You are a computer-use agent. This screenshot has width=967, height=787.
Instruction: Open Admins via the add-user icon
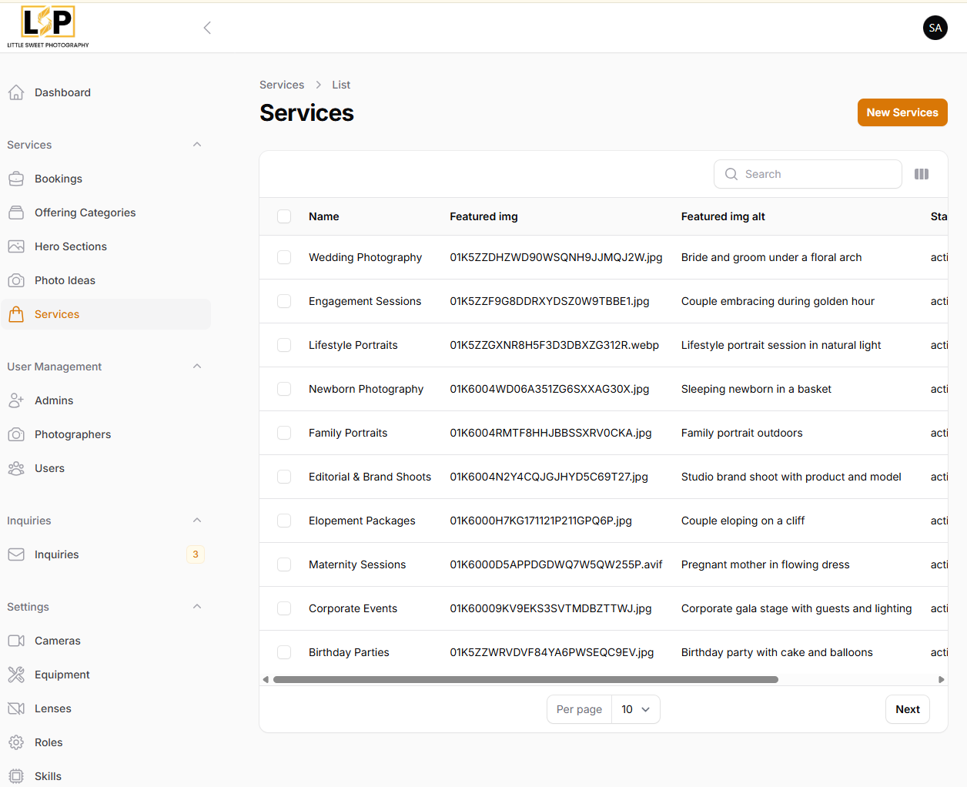(x=16, y=400)
